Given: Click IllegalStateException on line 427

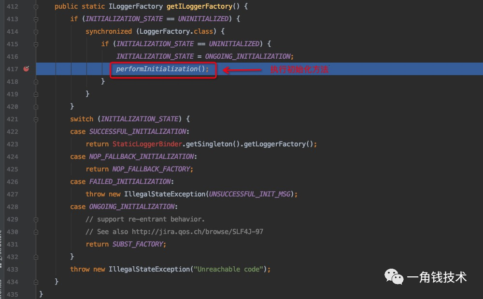Looking at the screenshot, I should point(165,194).
